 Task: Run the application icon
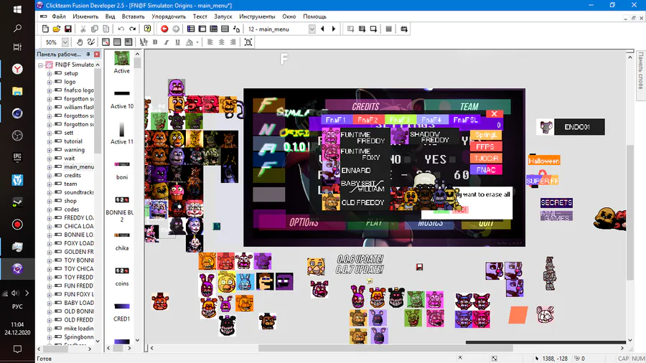coord(362,29)
